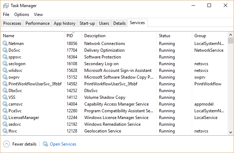
Task: Switch to the Start-up tab
Action: 87,23
